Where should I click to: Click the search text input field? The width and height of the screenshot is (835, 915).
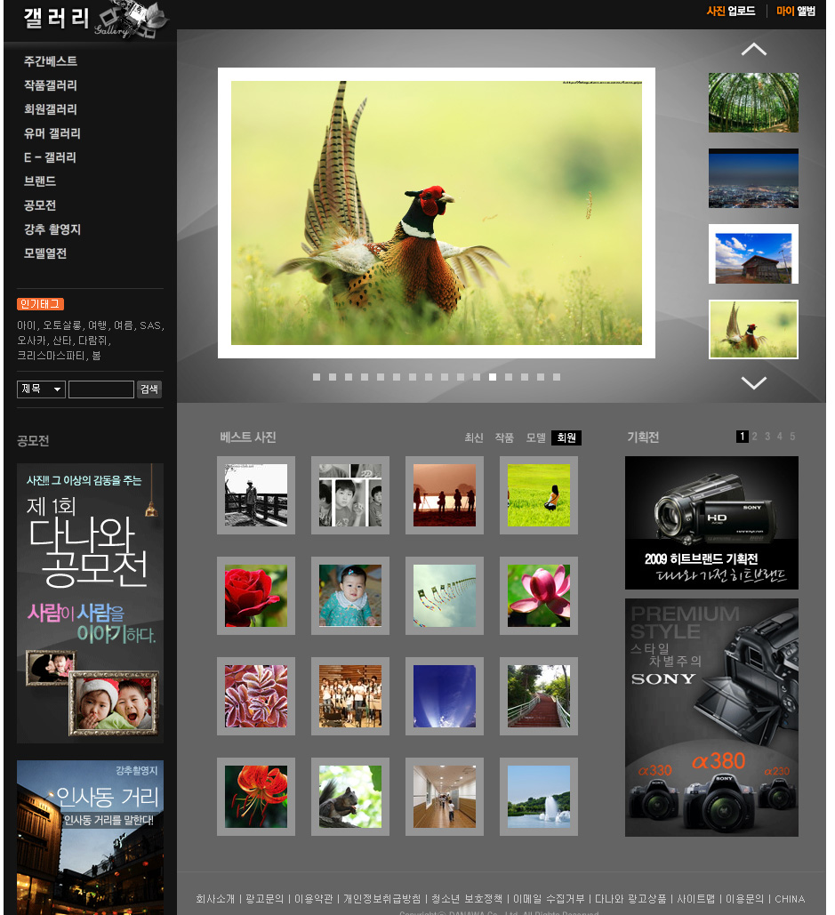(x=101, y=389)
